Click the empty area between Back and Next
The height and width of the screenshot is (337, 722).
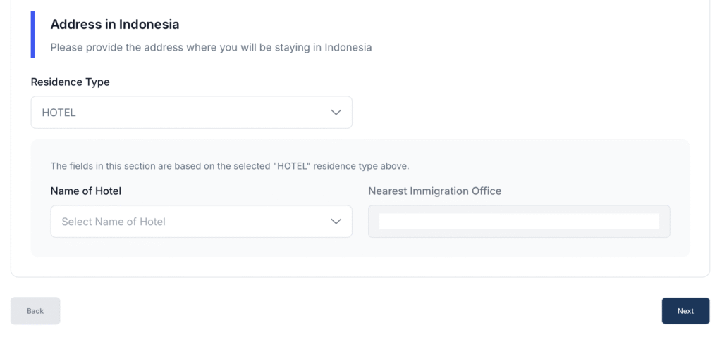click(x=360, y=311)
